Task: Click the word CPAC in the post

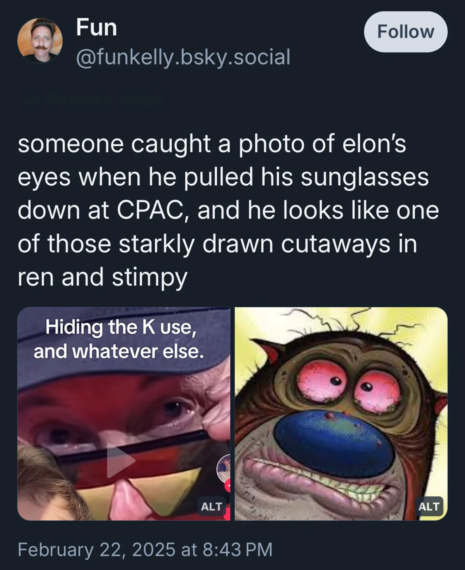Action: pyautogui.click(x=150, y=210)
